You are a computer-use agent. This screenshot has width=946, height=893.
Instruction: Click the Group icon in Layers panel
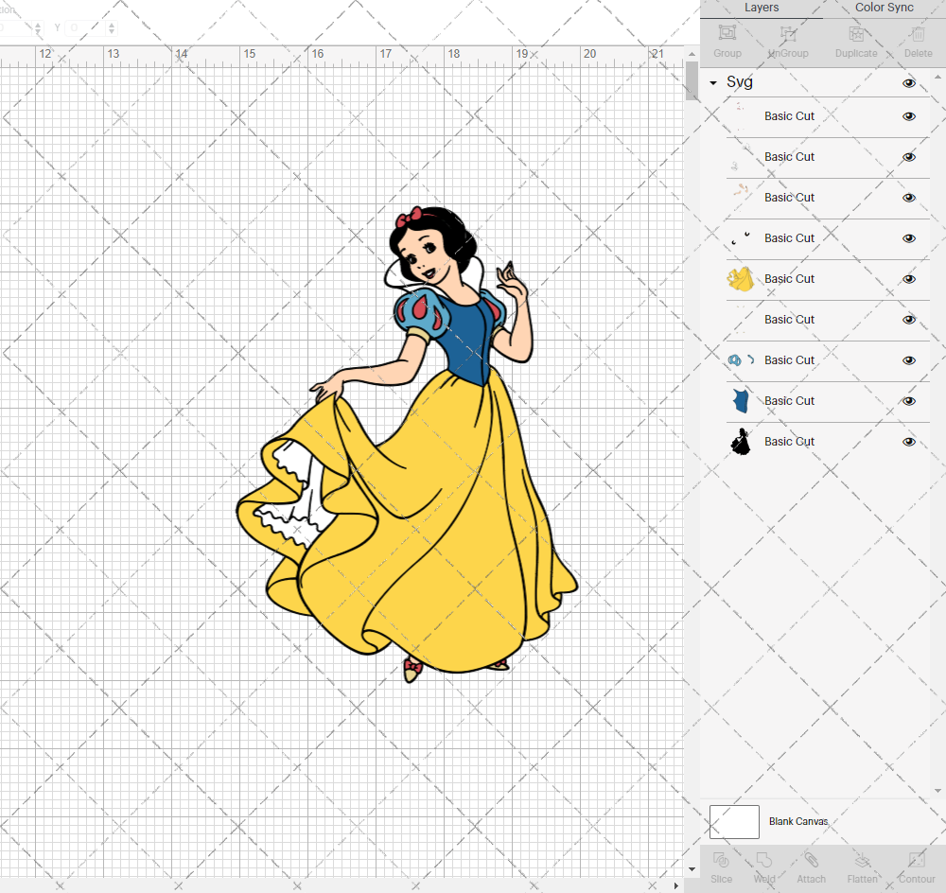click(x=727, y=32)
